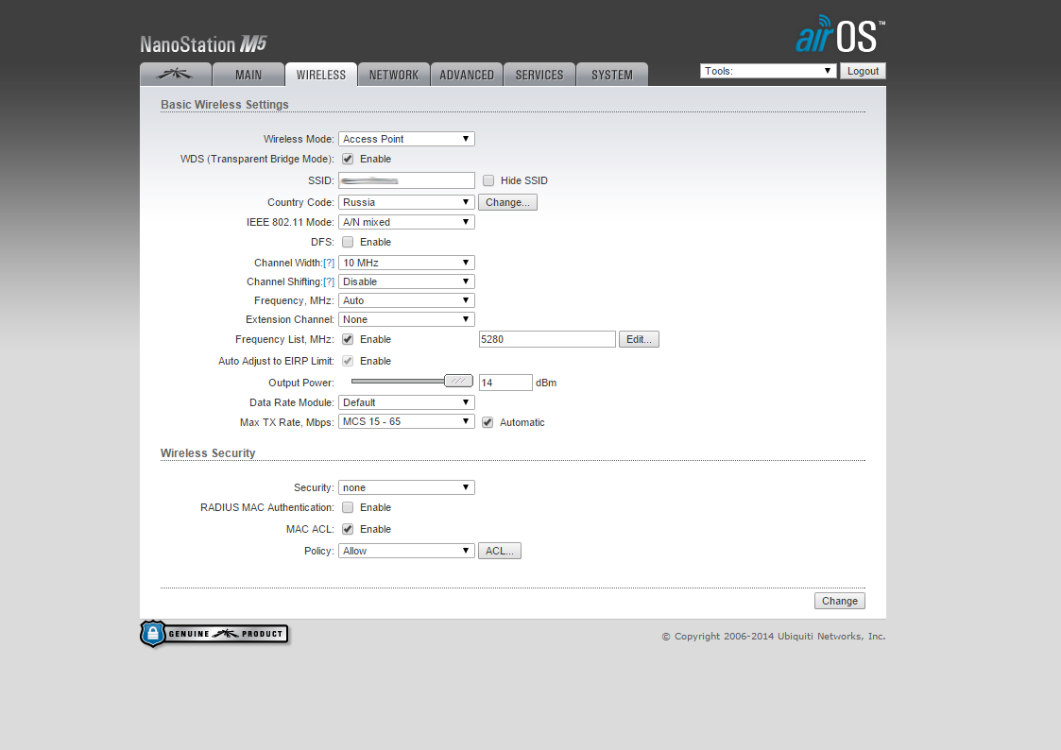Open Channel Width help link
1061x750 pixels.
tap(329, 264)
